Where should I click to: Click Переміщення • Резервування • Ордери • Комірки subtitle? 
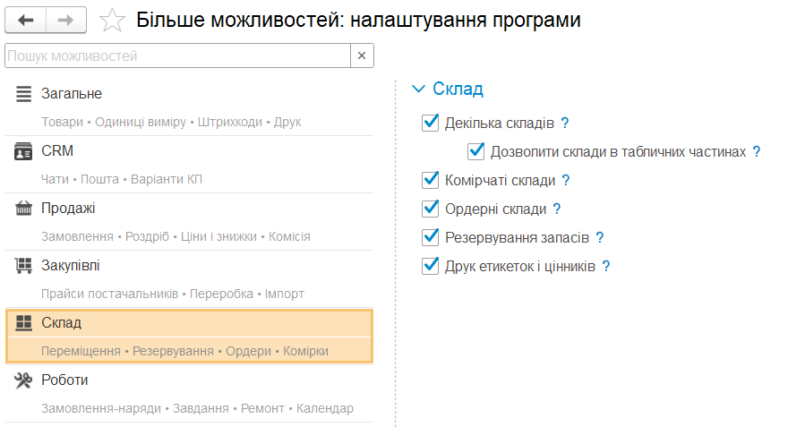[185, 351]
